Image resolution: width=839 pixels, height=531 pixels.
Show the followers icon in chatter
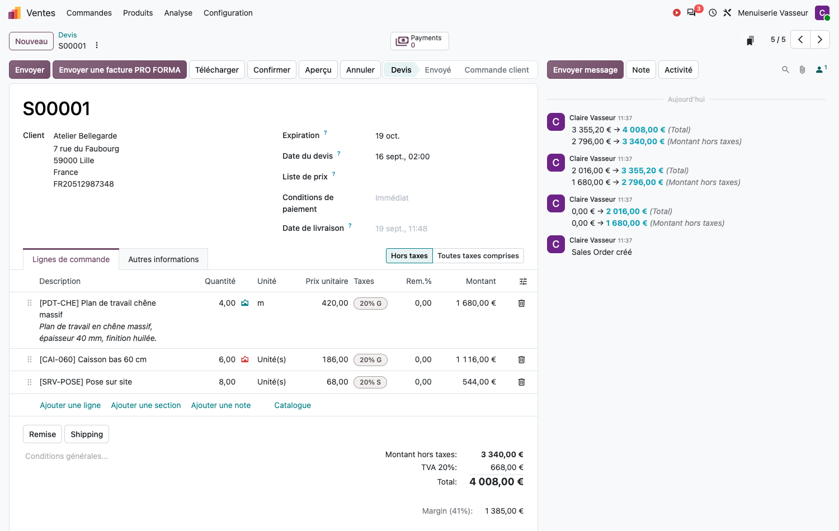pyautogui.click(x=821, y=69)
